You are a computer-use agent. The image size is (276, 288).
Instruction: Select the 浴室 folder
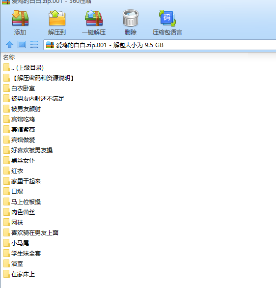tap(13, 264)
